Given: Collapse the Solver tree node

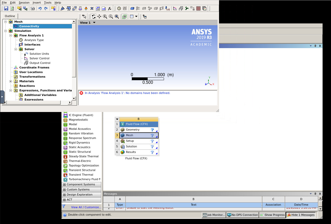Looking at the screenshot, I should [x=16, y=49].
